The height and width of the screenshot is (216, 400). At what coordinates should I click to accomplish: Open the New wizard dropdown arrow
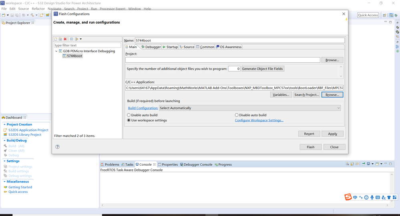coord(8,15)
